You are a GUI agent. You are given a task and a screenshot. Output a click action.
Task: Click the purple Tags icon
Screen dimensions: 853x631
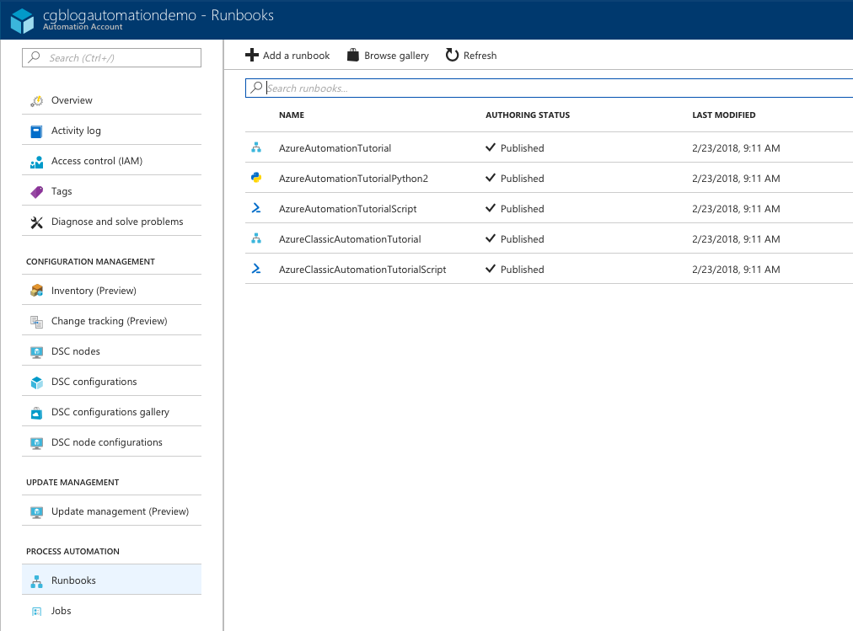[36, 192]
